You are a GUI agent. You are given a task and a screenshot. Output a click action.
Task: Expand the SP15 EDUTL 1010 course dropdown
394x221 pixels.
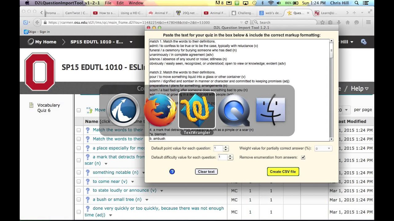point(131,42)
